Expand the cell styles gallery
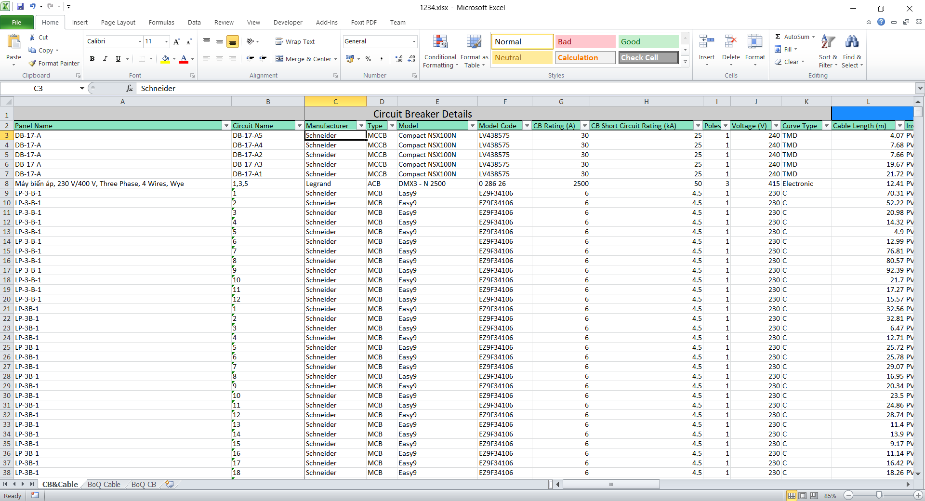 [x=685, y=62]
